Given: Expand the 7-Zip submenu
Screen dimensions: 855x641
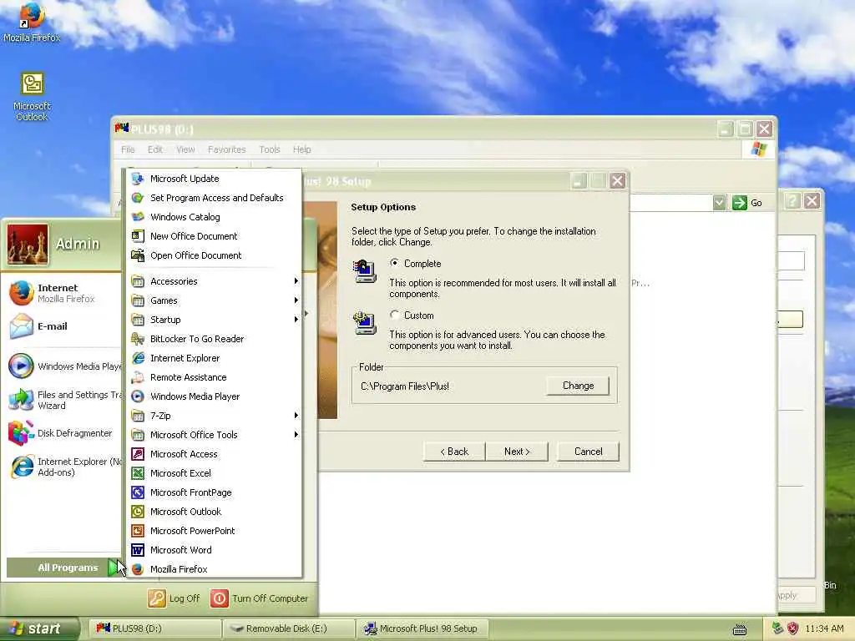Looking at the screenshot, I should click(215, 416).
